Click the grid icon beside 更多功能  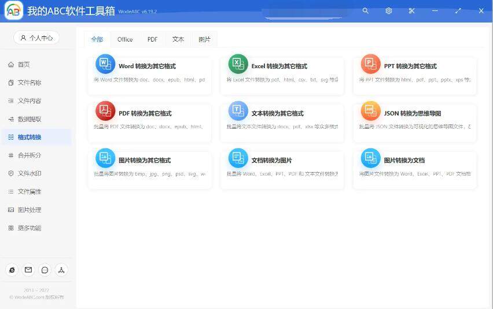(11, 228)
